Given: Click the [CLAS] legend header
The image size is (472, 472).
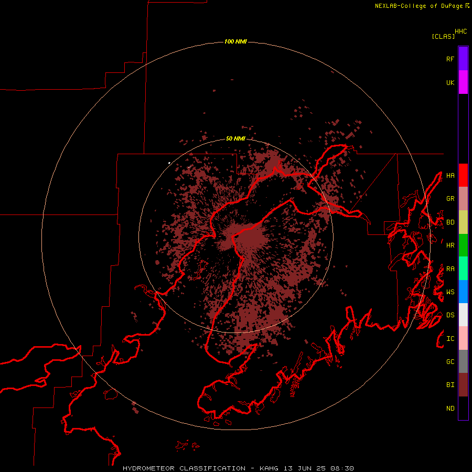Looking at the screenshot, I should 443,36.
